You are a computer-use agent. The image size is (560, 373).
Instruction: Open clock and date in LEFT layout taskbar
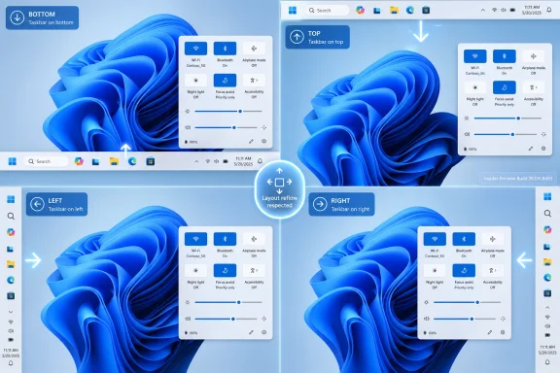click(11, 353)
